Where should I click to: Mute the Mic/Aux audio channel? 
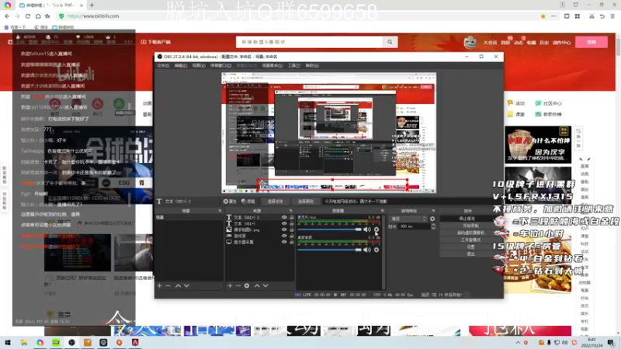coord(367,230)
